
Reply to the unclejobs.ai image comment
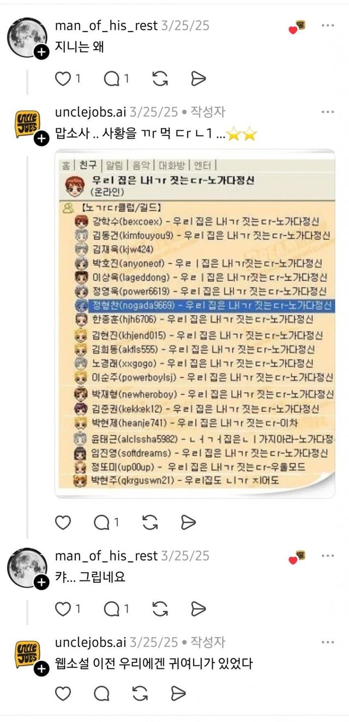coord(101,523)
